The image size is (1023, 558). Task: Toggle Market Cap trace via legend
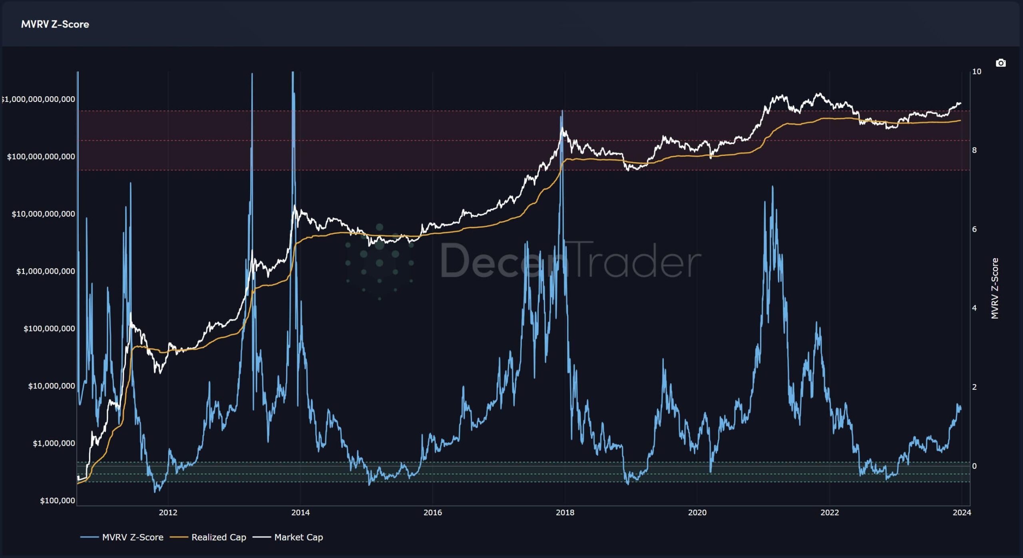pyautogui.click(x=298, y=537)
